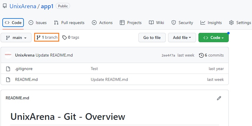Click the branch icon in 1 branch link
Screen dimensions: 252x126
pyautogui.click(x=38, y=38)
